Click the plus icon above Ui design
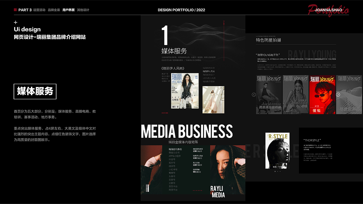This screenshot has height=204, width=363. [16, 22]
